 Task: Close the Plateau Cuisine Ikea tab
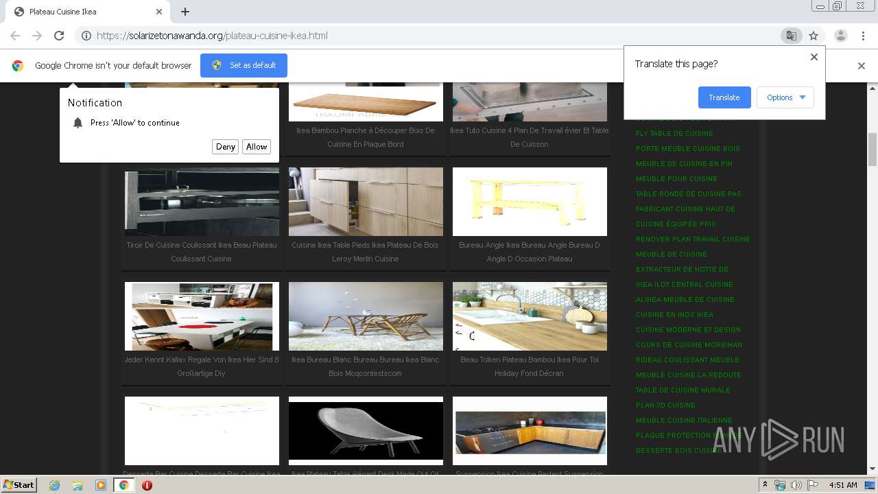click(159, 12)
